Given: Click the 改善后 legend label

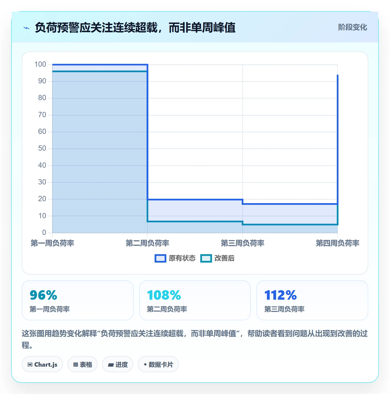Looking at the screenshot, I should (x=225, y=258).
